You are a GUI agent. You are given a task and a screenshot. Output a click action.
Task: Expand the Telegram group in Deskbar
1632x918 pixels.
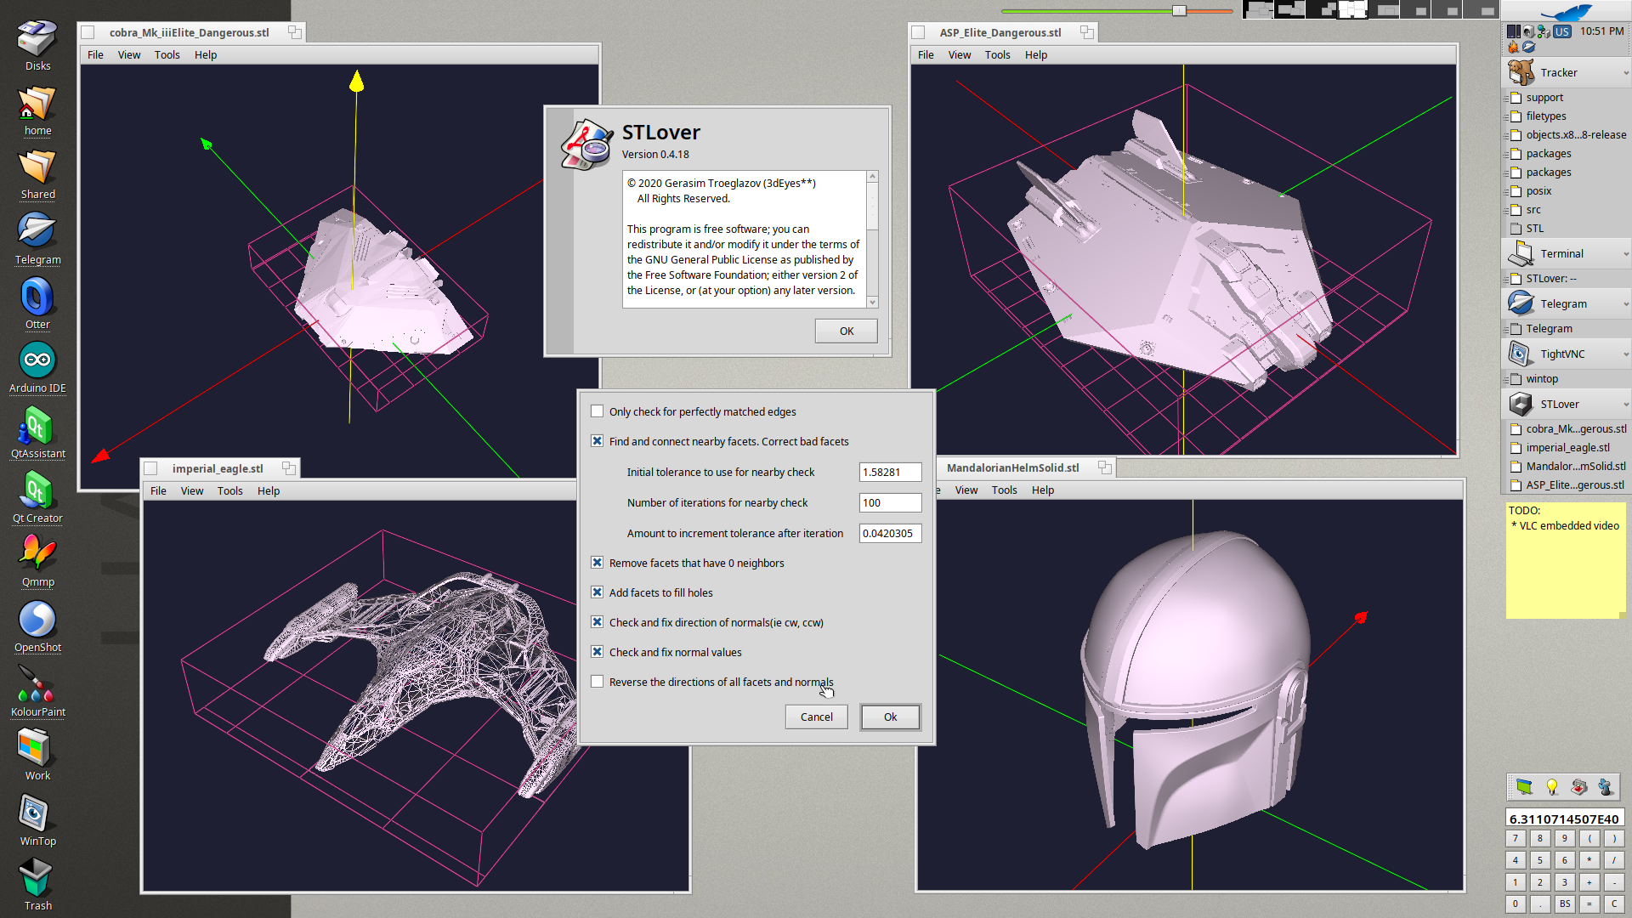(1626, 304)
